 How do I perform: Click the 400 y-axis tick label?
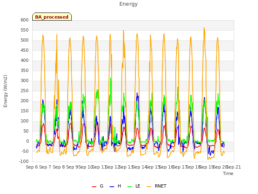(25, 61)
